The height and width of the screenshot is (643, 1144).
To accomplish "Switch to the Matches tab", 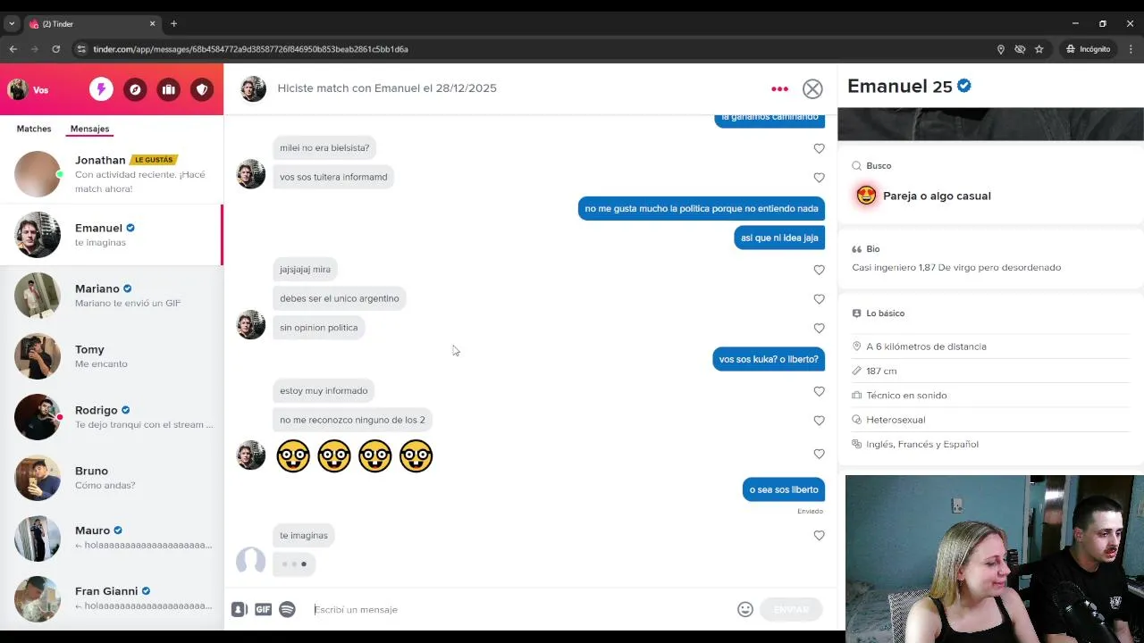I will point(34,129).
